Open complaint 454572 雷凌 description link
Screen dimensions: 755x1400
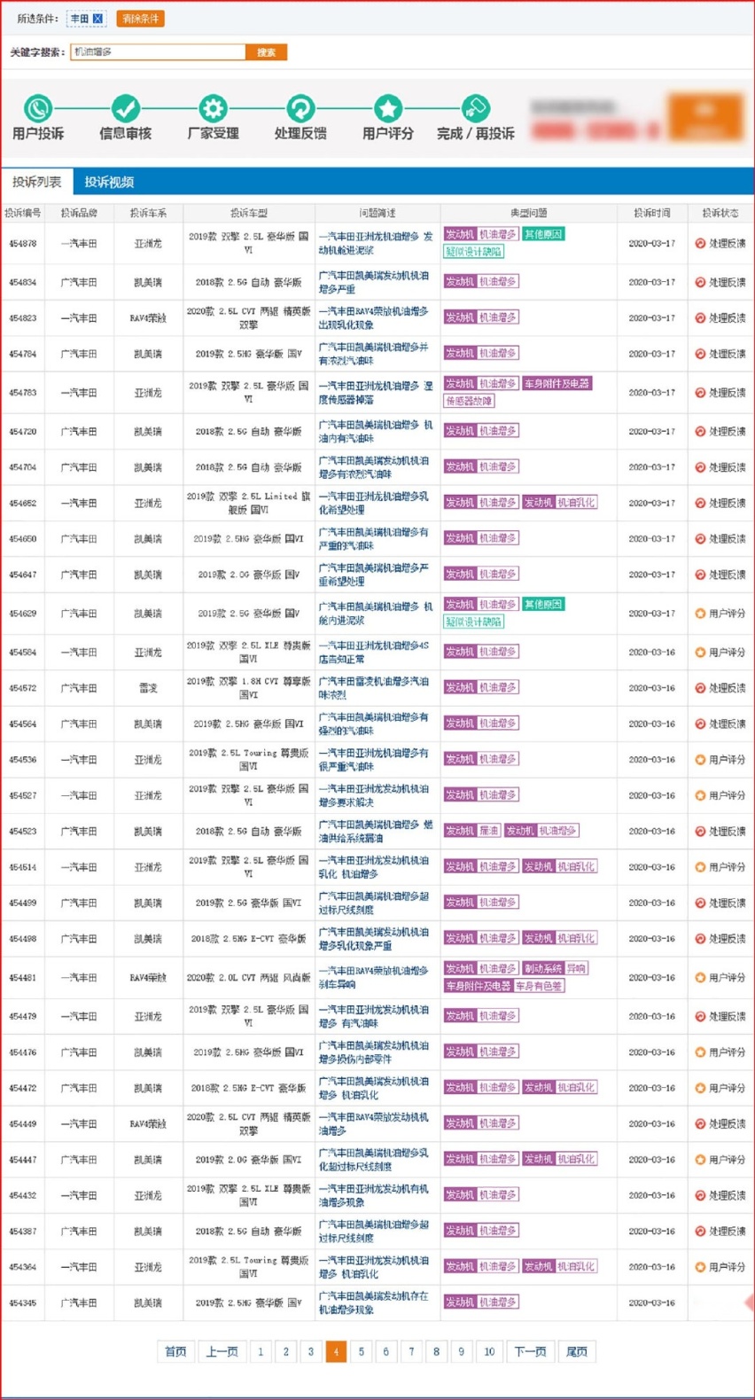click(x=373, y=688)
